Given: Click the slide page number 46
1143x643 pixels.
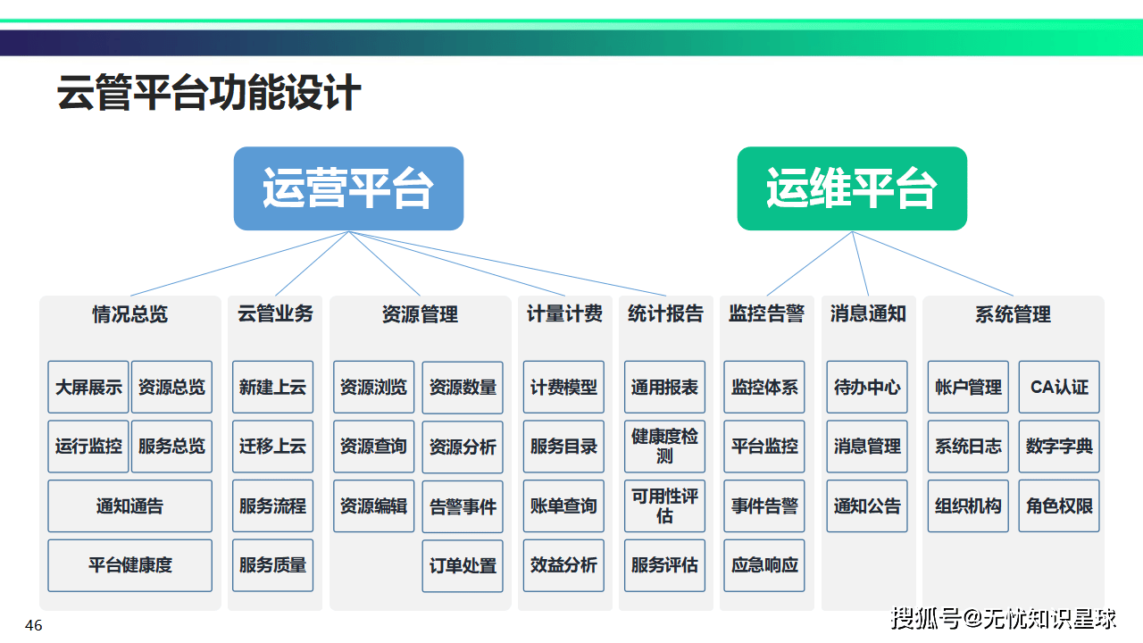Looking at the screenshot, I should (34, 625).
